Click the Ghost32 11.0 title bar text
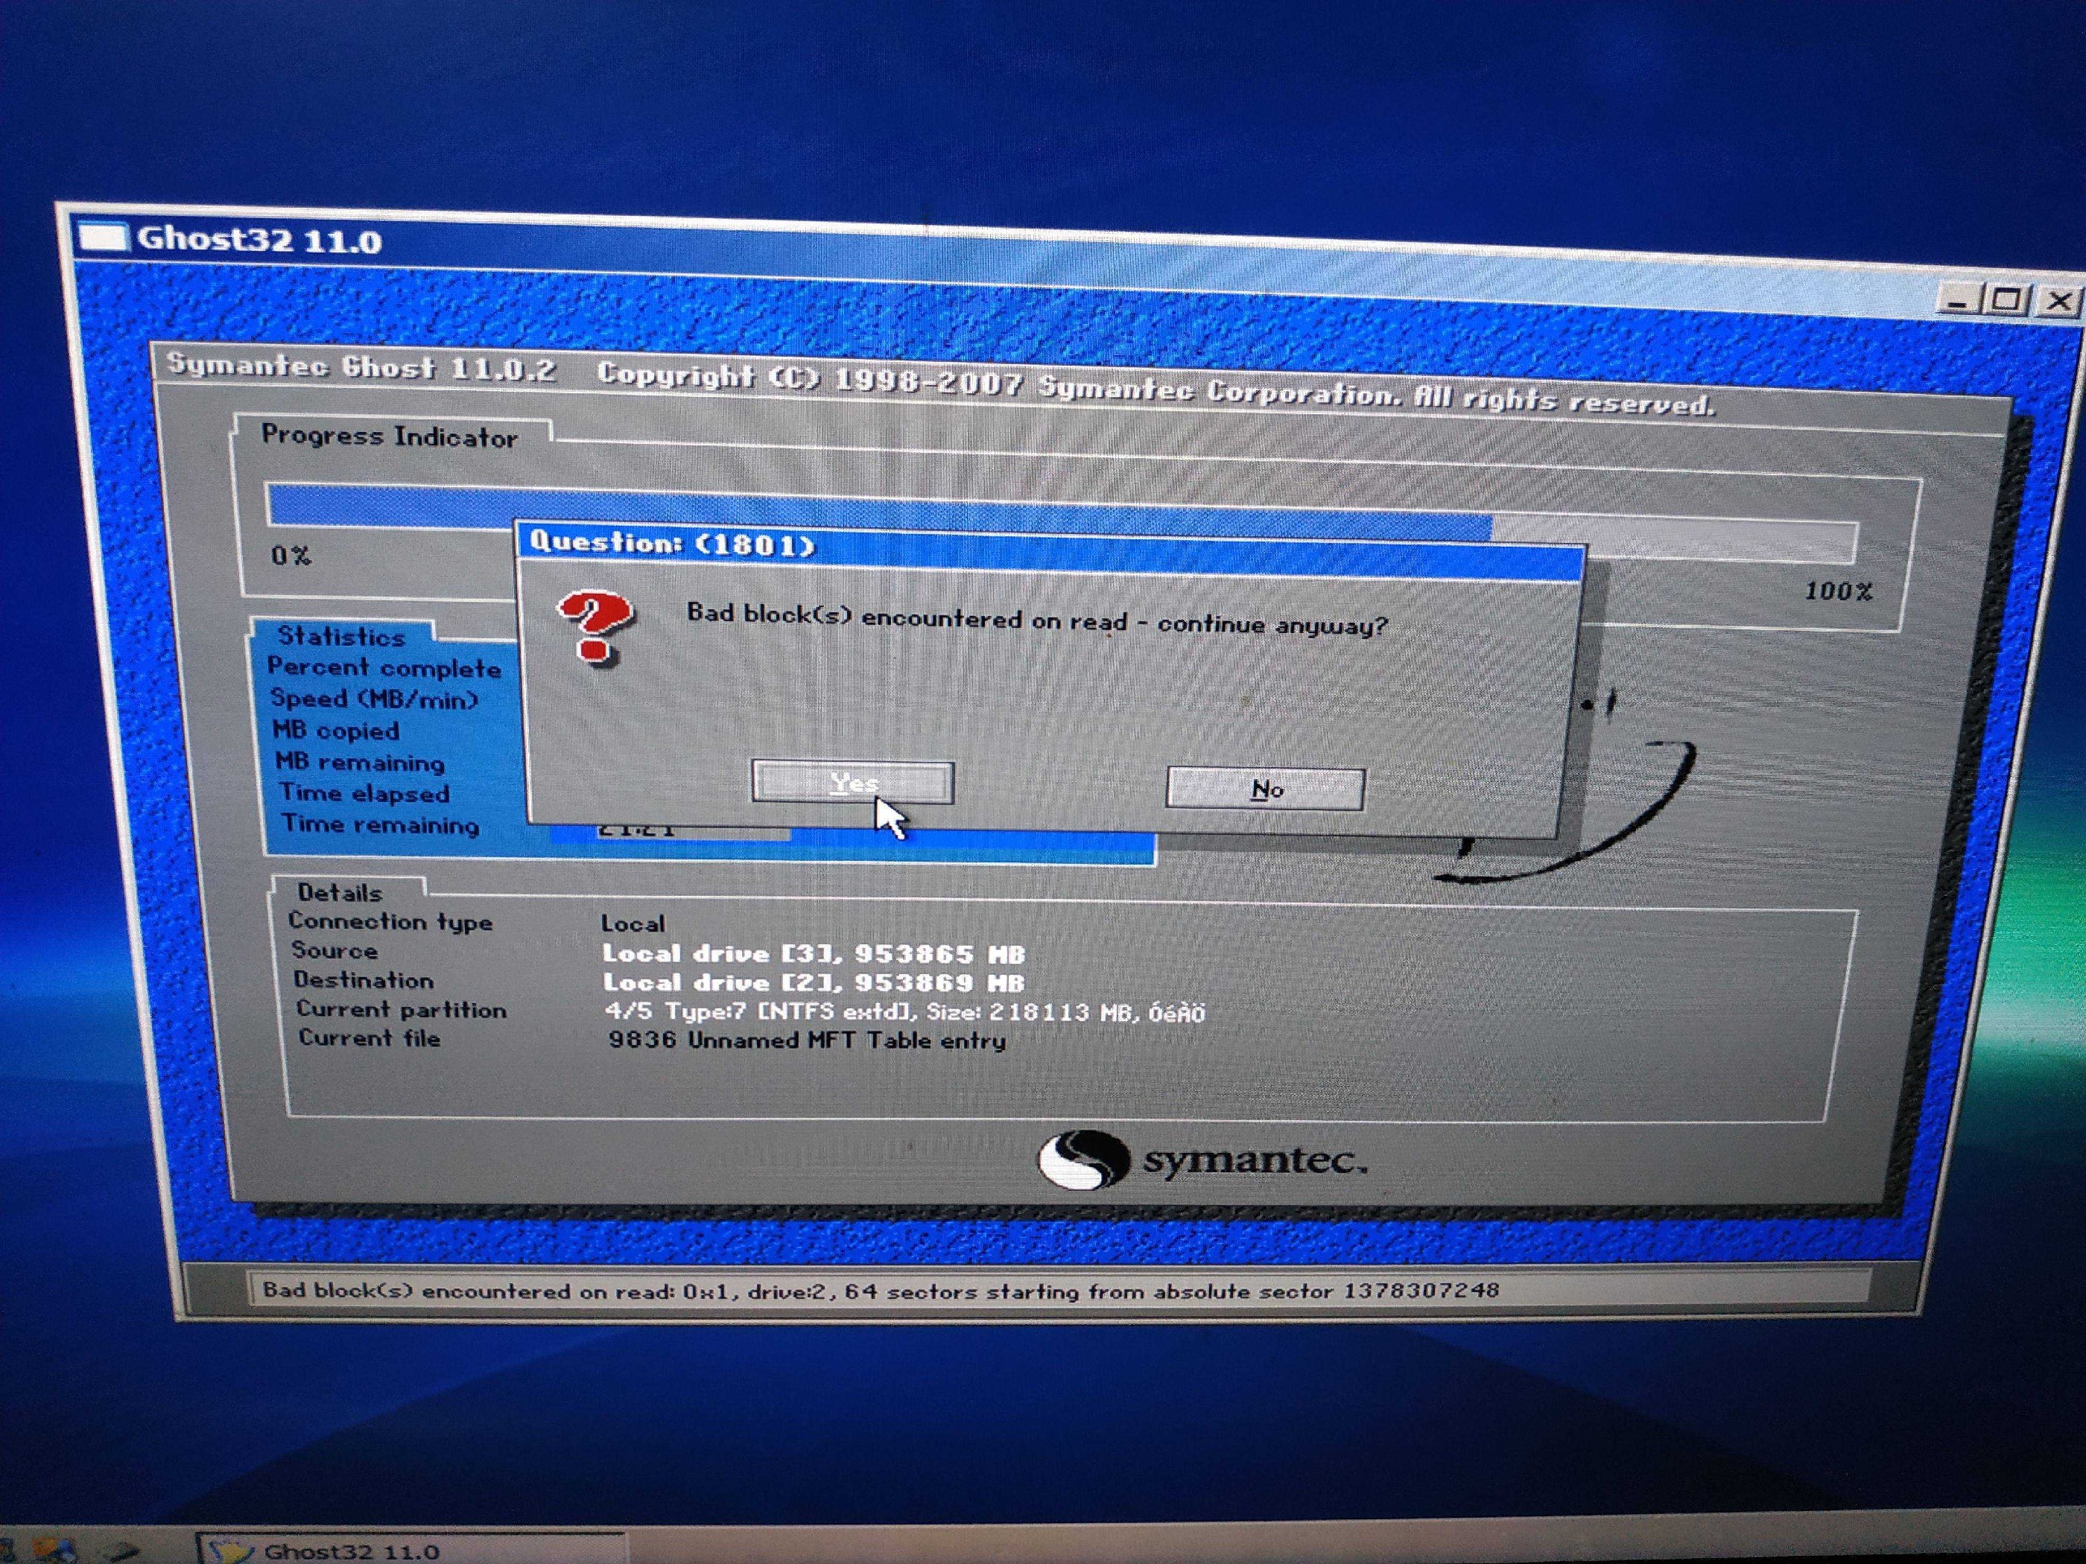Image resolution: width=2086 pixels, height=1564 pixels. point(259,240)
